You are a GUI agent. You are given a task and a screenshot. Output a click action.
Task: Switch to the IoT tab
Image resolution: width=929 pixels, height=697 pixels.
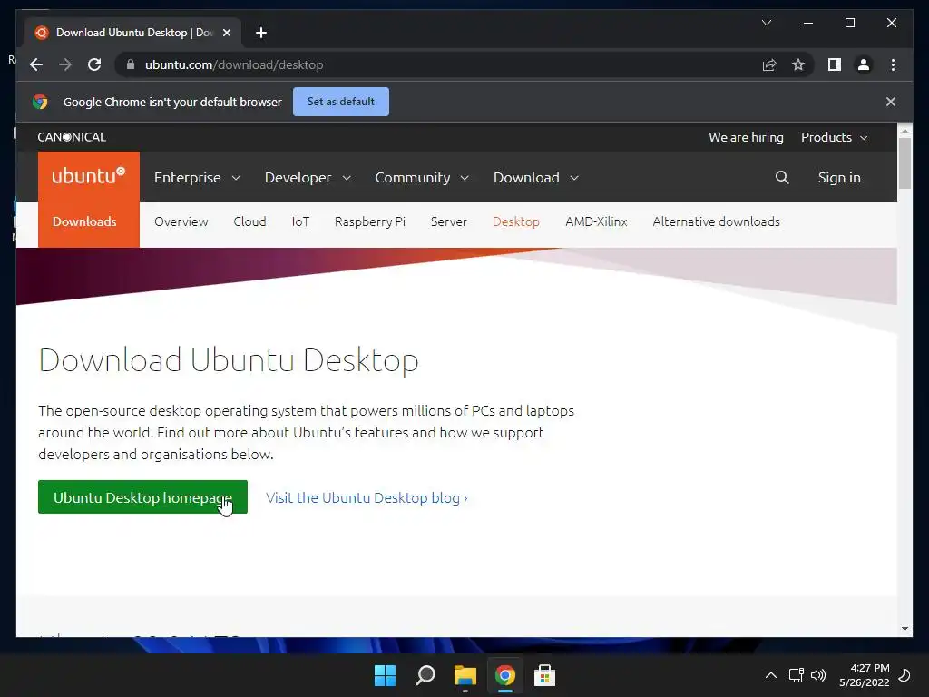click(300, 221)
